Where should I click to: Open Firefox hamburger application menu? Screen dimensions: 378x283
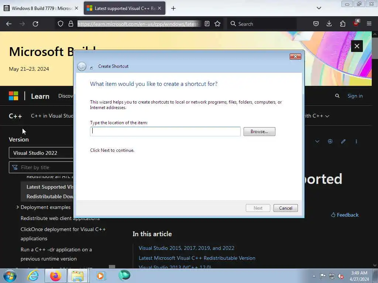pos(369,24)
